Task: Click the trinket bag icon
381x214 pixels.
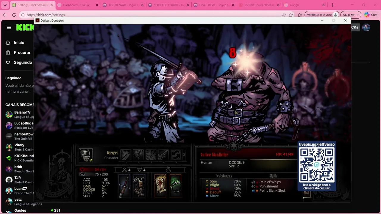Action: coord(168,170)
